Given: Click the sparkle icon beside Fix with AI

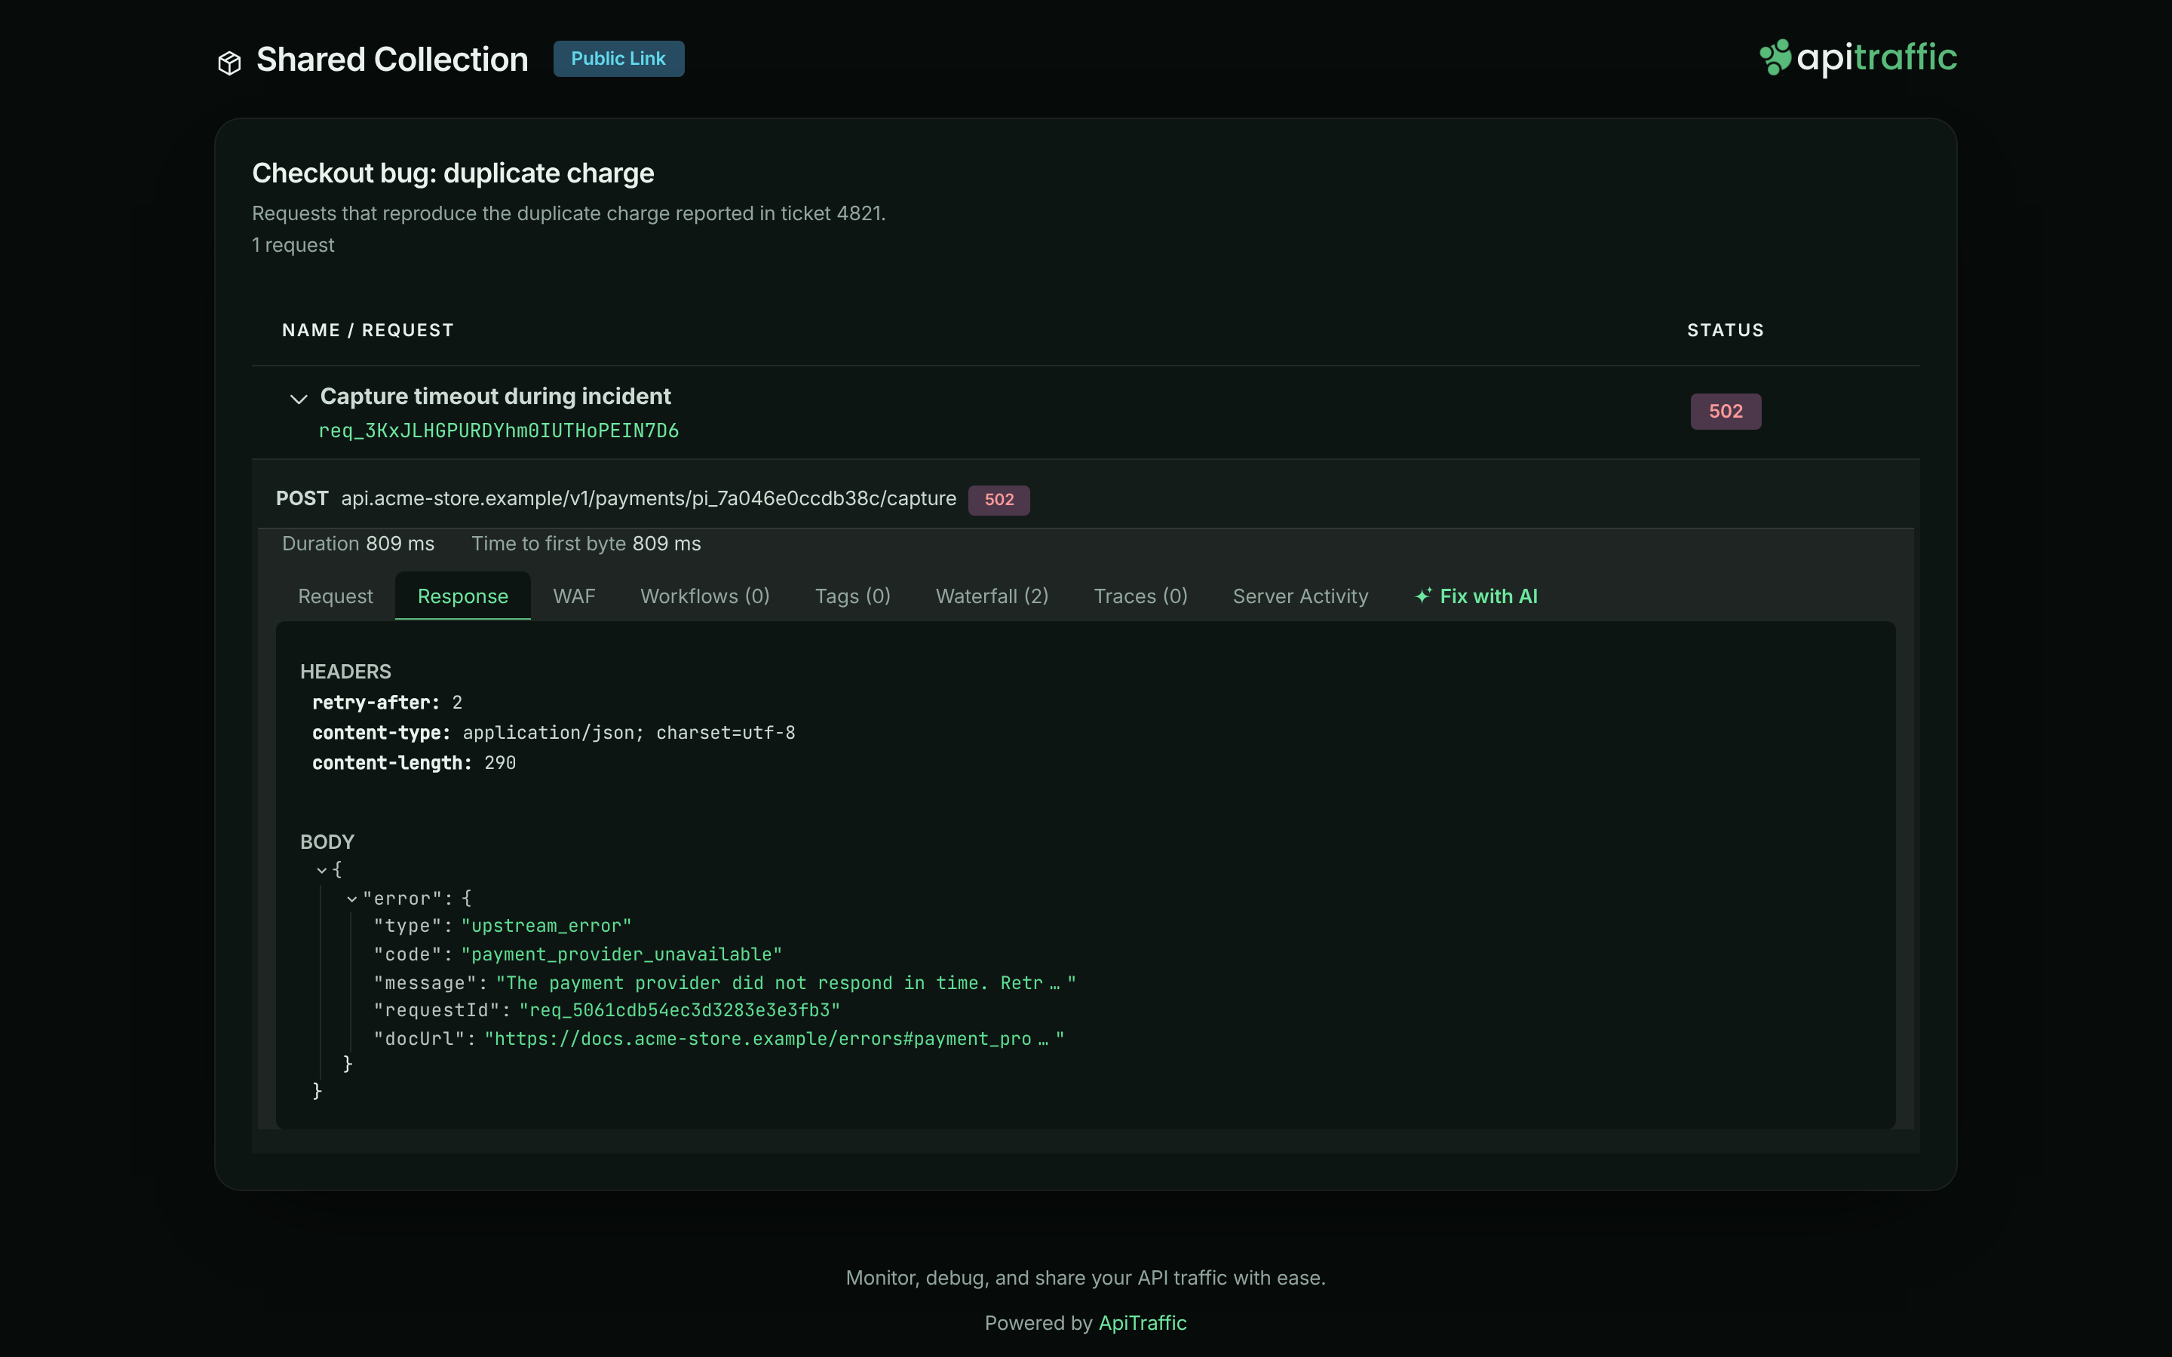Looking at the screenshot, I should click(1423, 596).
